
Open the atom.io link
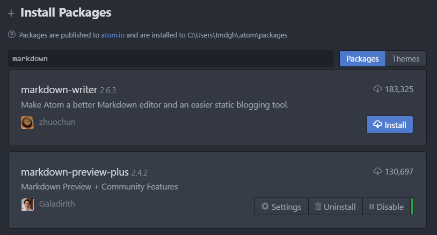[x=113, y=35]
